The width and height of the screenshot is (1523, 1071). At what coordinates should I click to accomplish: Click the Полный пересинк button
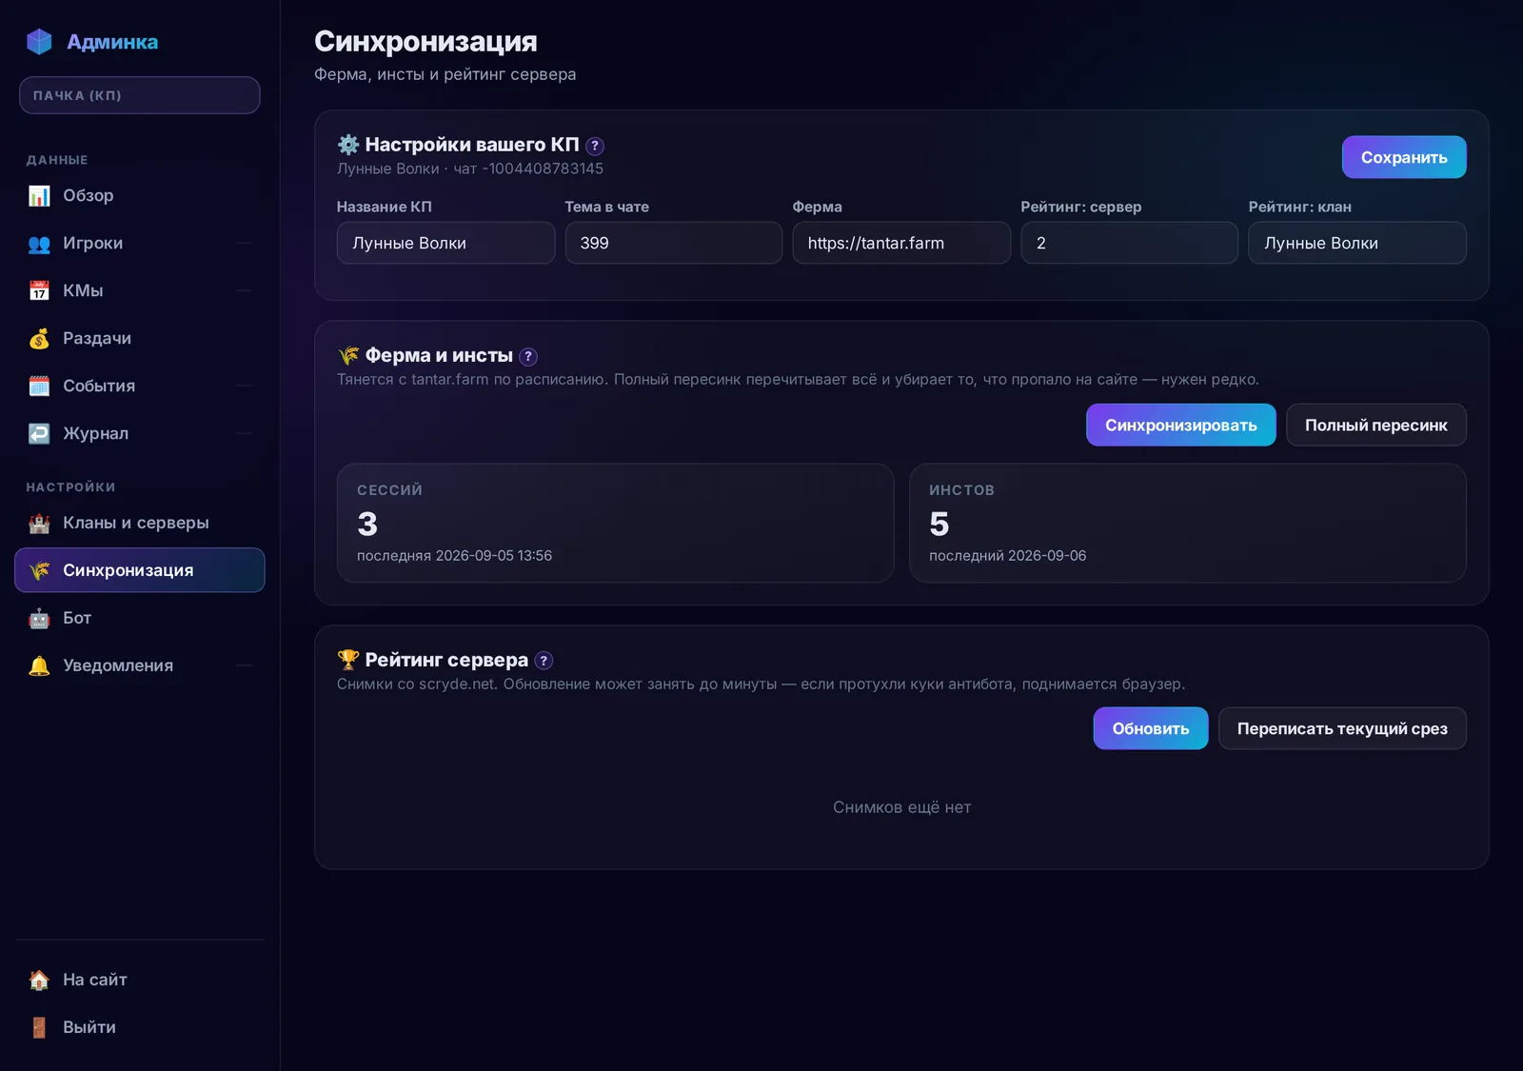pos(1375,425)
